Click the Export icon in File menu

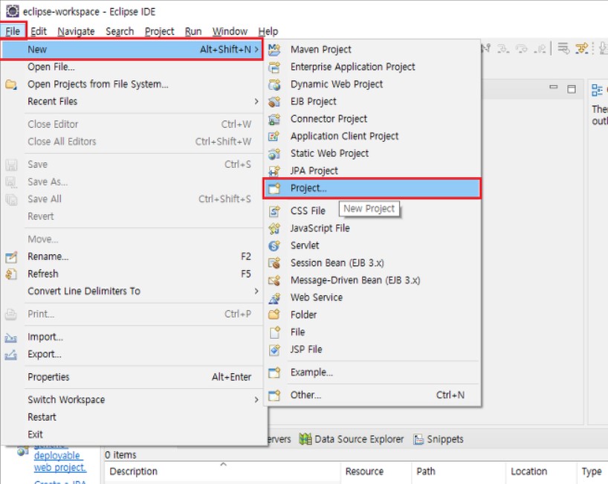[11, 355]
